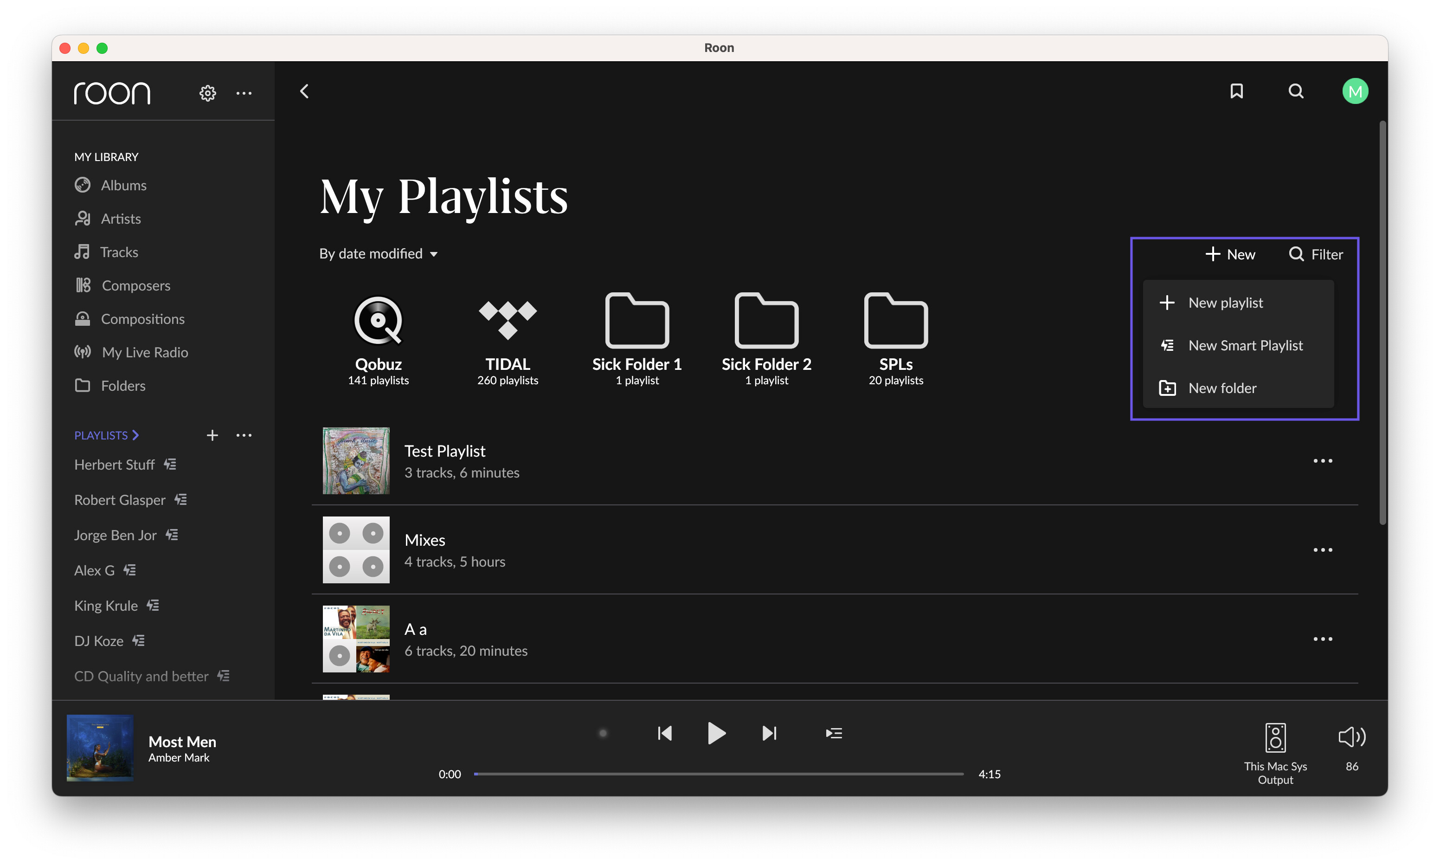This screenshot has height=865, width=1440.
Task: Select My Live Radio
Action: coord(144,351)
